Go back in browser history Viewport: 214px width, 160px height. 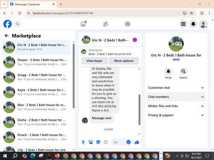click(5, 13)
